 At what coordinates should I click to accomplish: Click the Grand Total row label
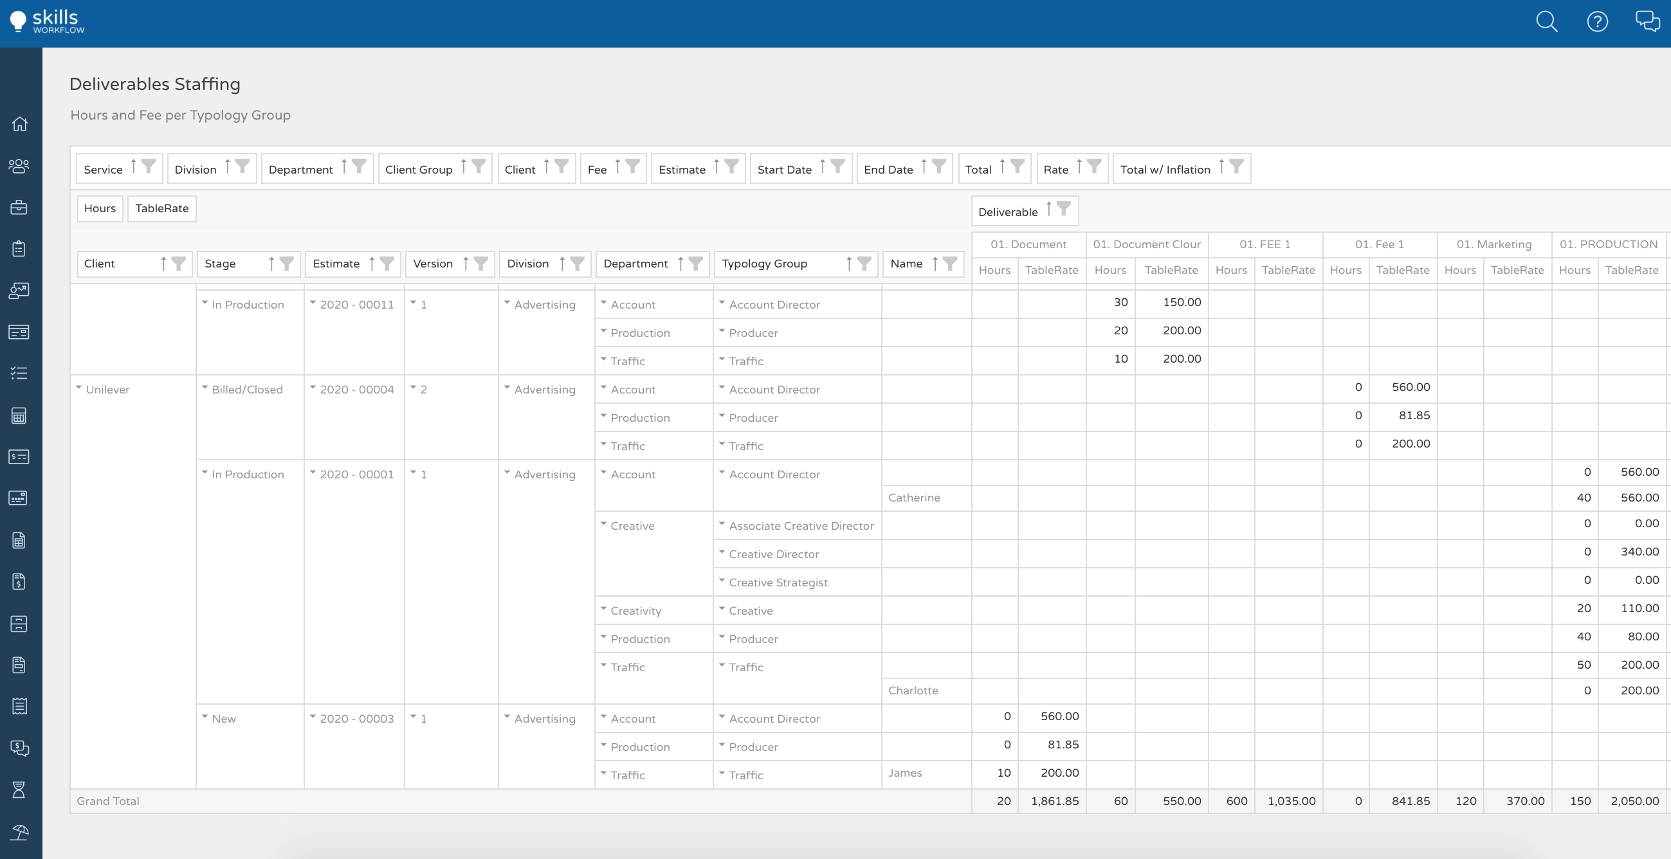[x=107, y=800]
